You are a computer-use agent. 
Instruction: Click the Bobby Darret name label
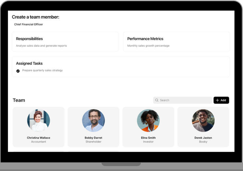tap(93, 138)
